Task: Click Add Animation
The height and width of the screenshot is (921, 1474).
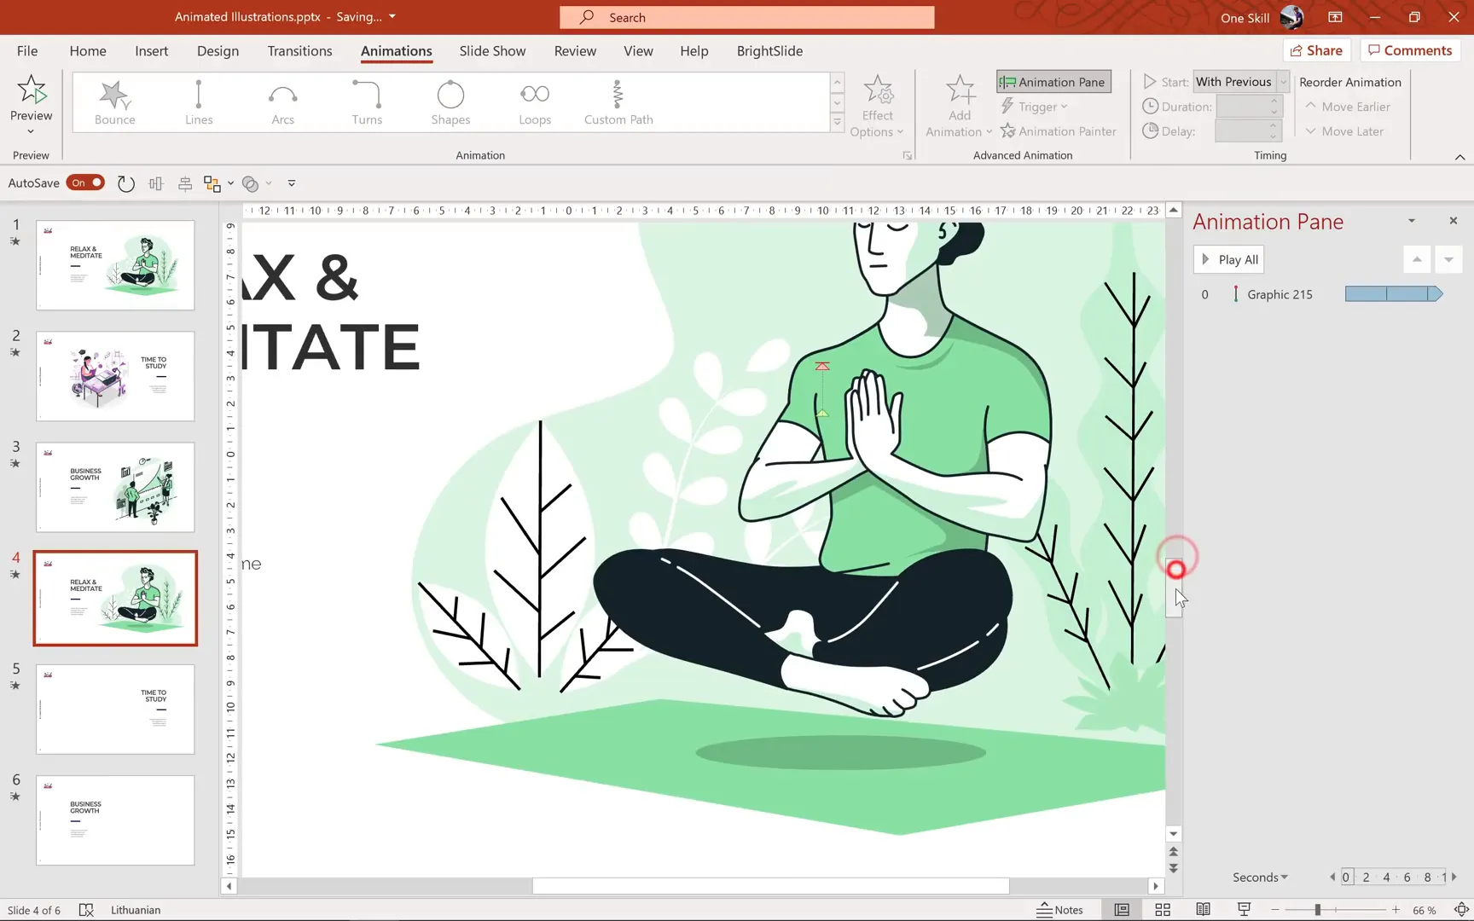Action: [958, 107]
